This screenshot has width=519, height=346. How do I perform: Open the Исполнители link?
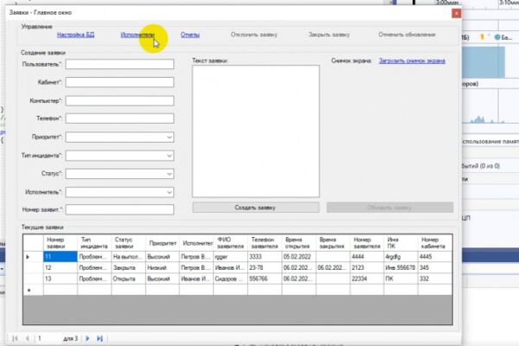(x=138, y=35)
